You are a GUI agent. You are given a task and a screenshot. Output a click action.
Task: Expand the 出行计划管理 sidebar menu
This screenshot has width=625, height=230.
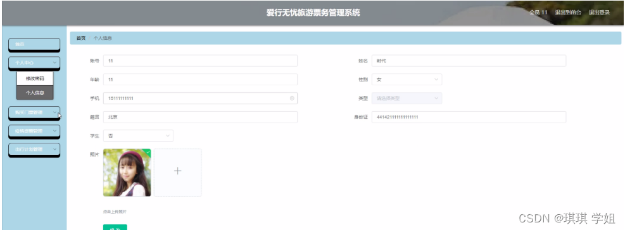click(x=34, y=150)
